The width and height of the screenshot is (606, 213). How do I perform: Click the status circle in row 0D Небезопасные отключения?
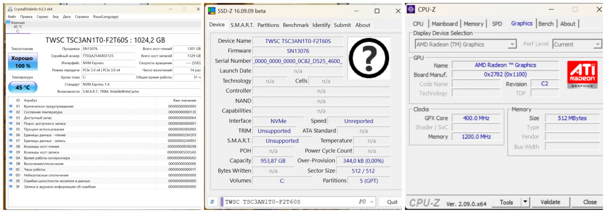[x=11, y=175]
